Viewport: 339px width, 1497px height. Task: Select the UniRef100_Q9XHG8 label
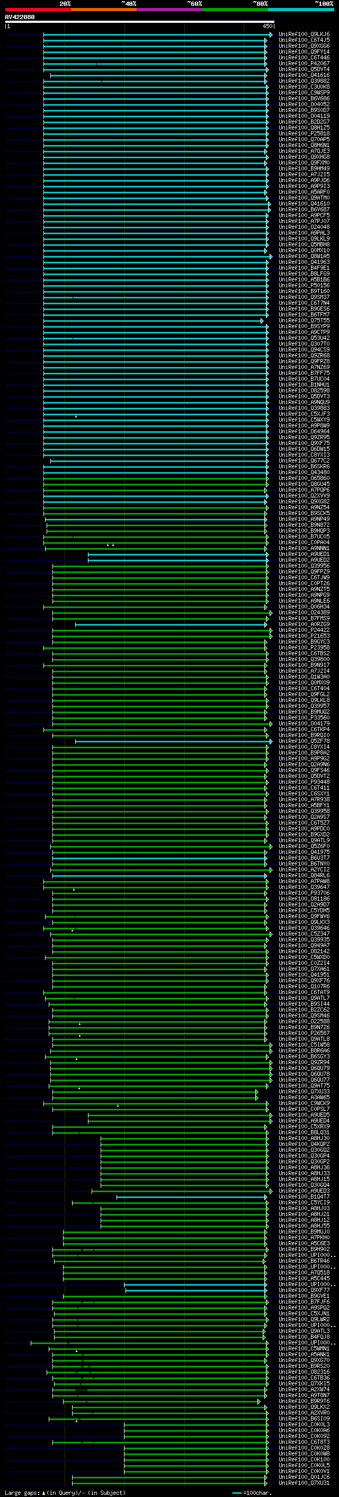[x=304, y=157]
